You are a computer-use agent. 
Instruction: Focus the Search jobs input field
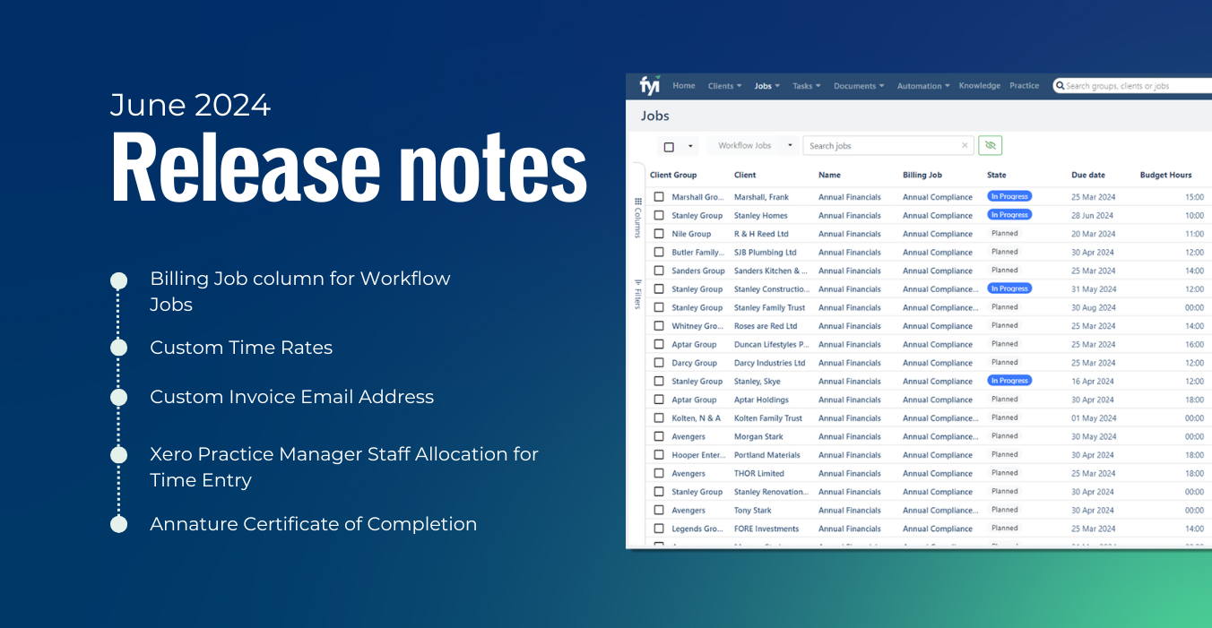881,145
